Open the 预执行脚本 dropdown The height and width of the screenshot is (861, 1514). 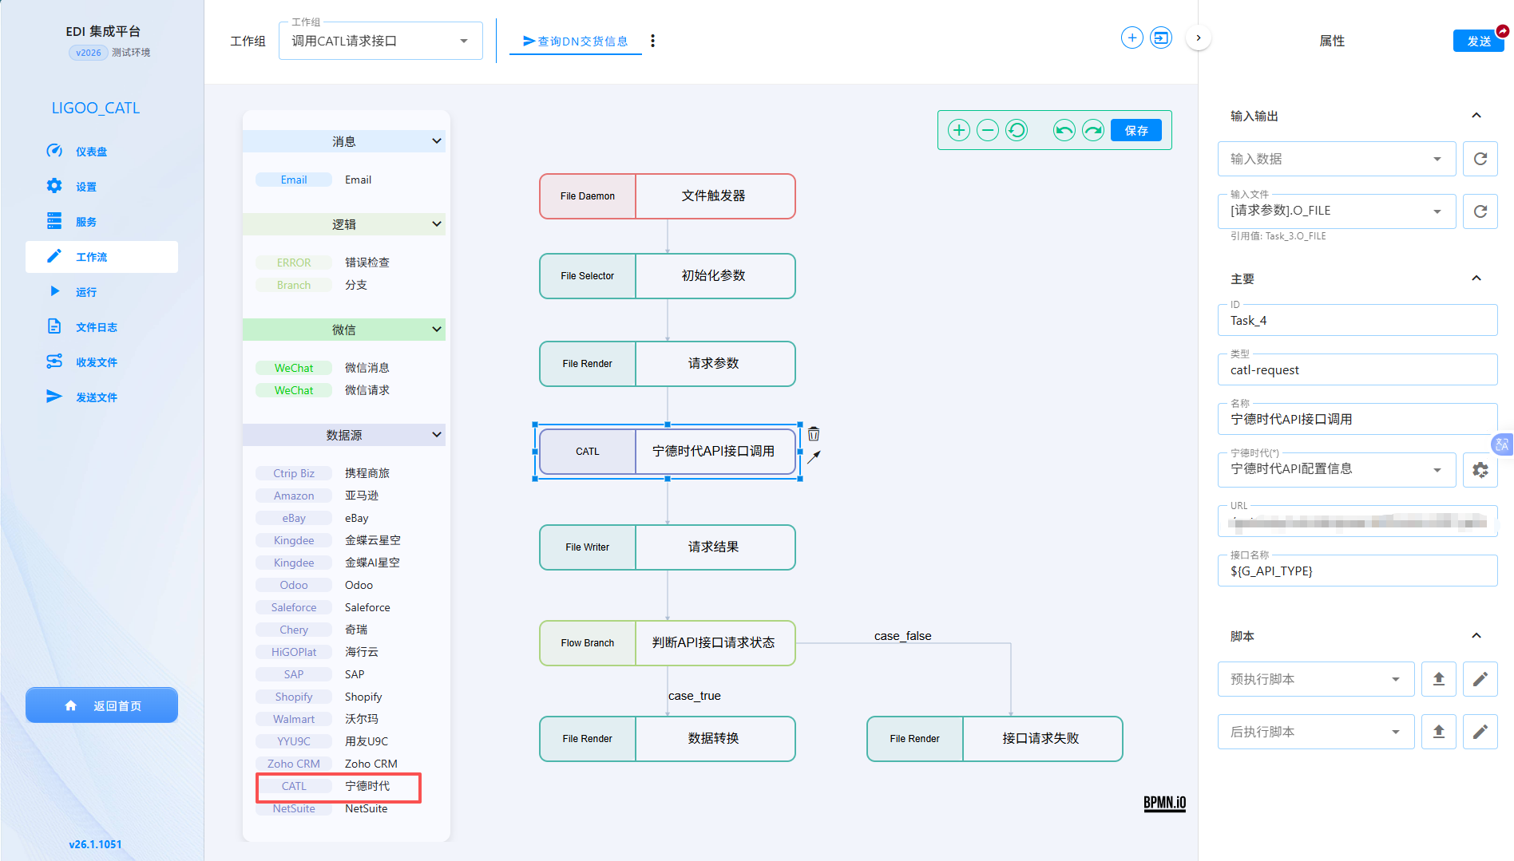click(x=1316, y=679)
